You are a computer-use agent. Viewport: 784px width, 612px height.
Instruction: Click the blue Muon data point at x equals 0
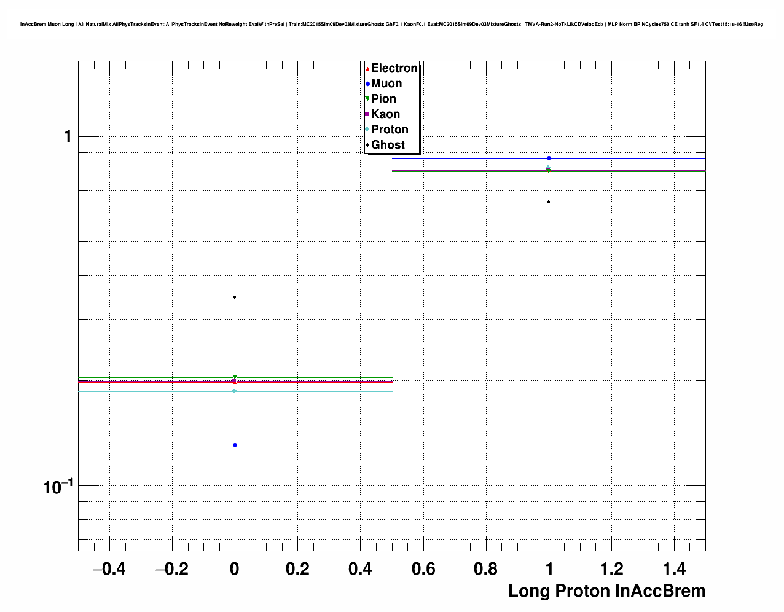point(235,445)
